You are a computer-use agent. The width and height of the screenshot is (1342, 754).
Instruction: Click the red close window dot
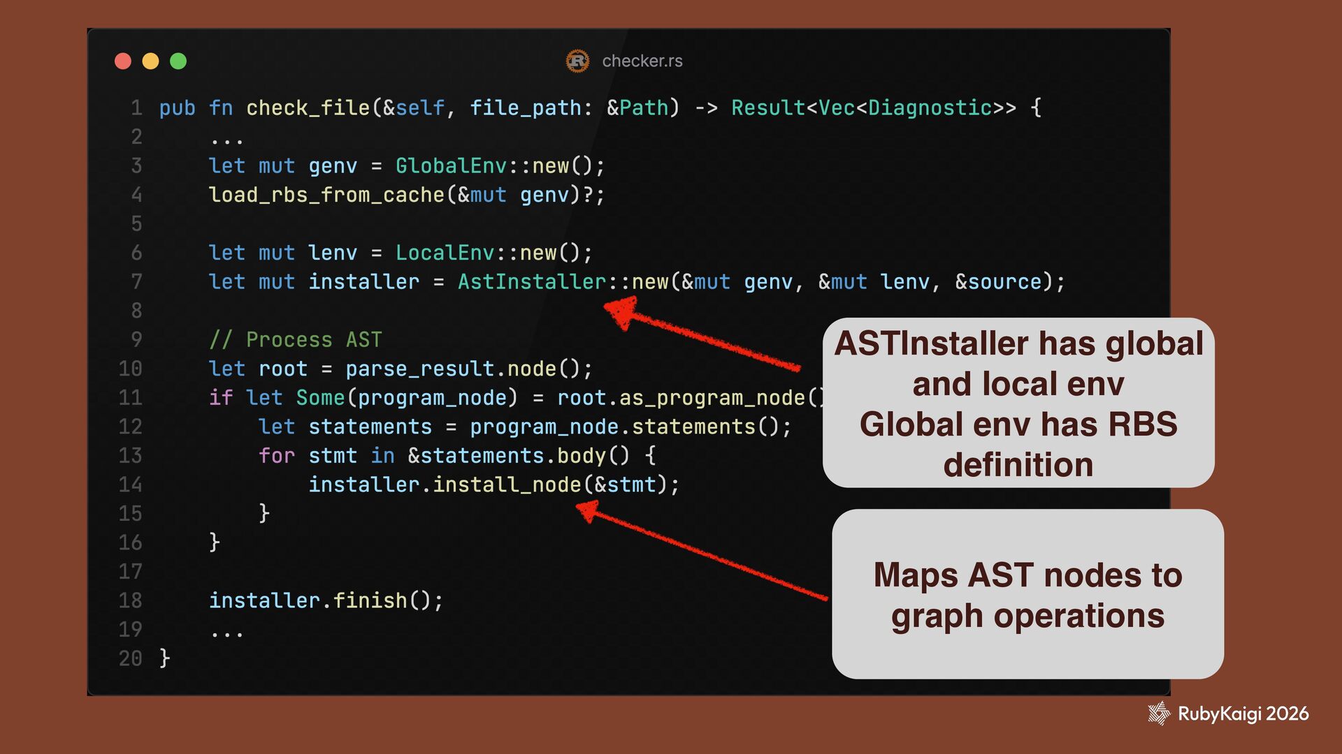coord(123,61)
